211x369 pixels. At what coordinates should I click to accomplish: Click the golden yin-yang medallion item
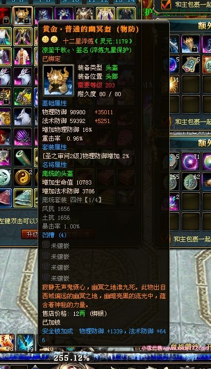[x=23, y=177]
